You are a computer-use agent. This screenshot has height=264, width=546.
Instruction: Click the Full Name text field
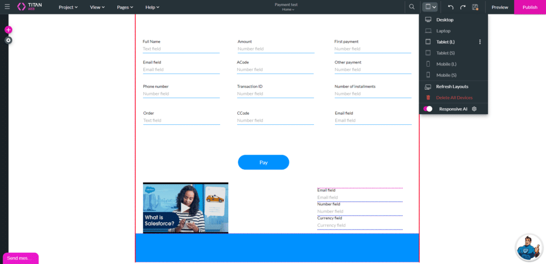tap(181, 49)
